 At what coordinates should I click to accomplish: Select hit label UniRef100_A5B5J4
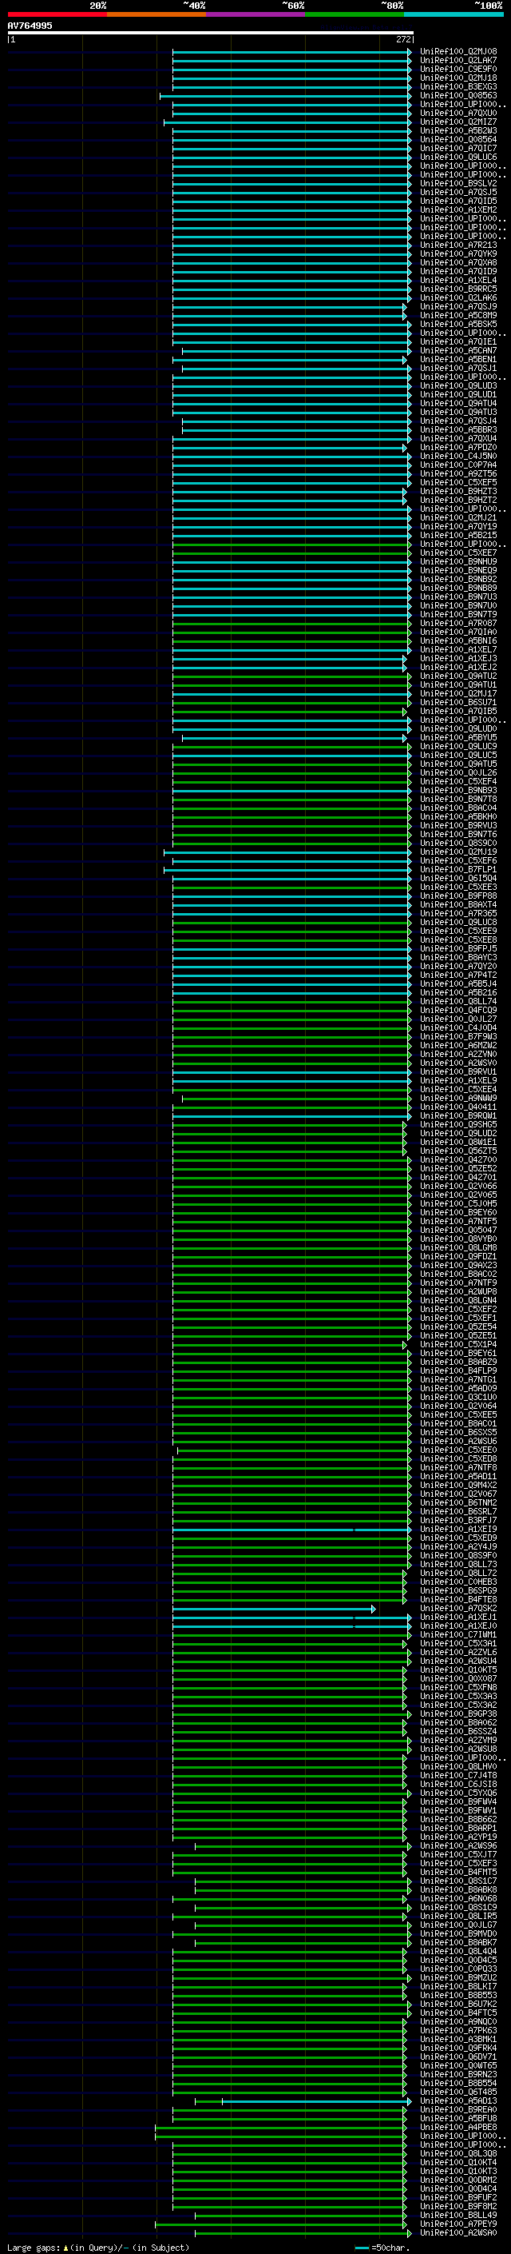click(x=458, y=983)
